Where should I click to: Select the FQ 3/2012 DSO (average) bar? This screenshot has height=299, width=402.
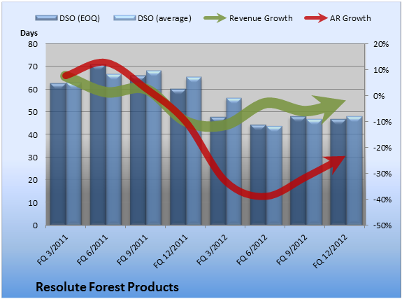pyautogui.click(x=234, y=162)
